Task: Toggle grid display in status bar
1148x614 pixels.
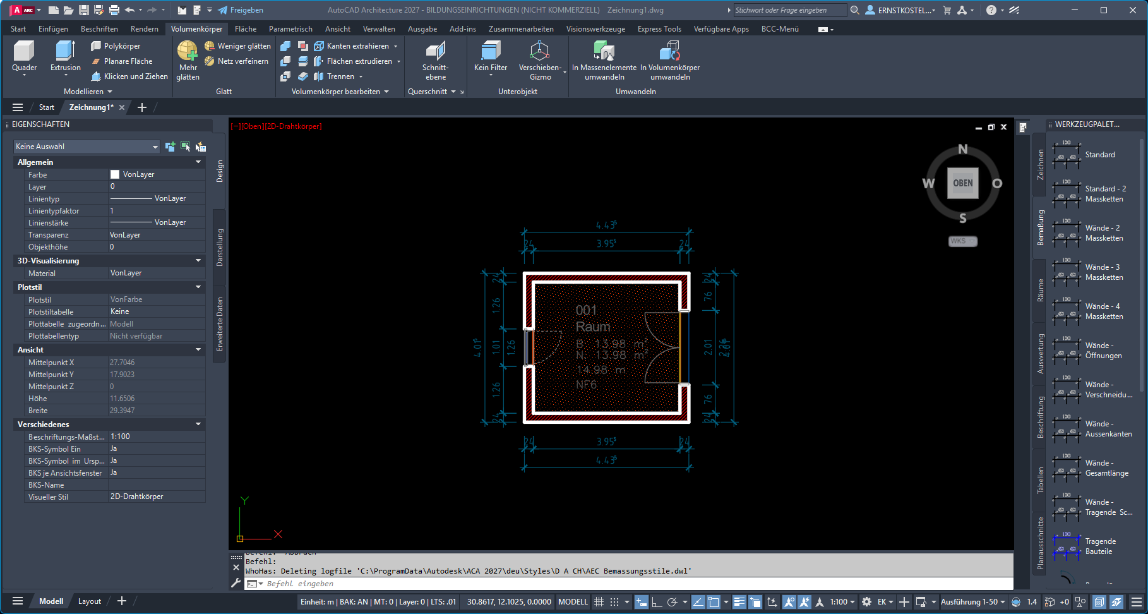Action: pyautogui.click(x=599, y=602)
